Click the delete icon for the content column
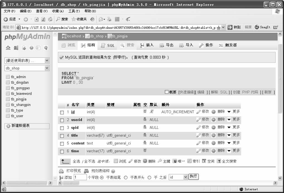This screenshot has width=284, height=193. pyautogui.click(x=214, y=143)
